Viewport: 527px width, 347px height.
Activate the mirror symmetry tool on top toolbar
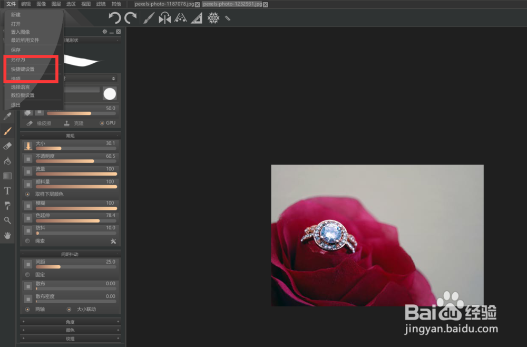(165, 17)
